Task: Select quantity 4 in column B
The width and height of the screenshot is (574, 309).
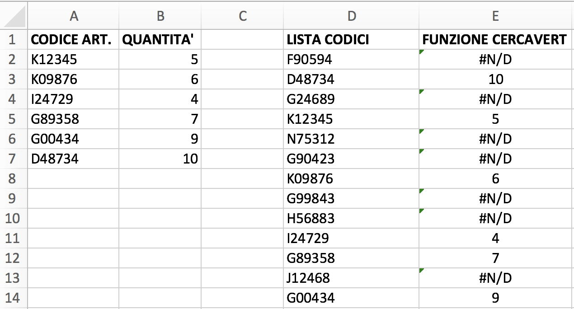Action: [x=160, y=99]
